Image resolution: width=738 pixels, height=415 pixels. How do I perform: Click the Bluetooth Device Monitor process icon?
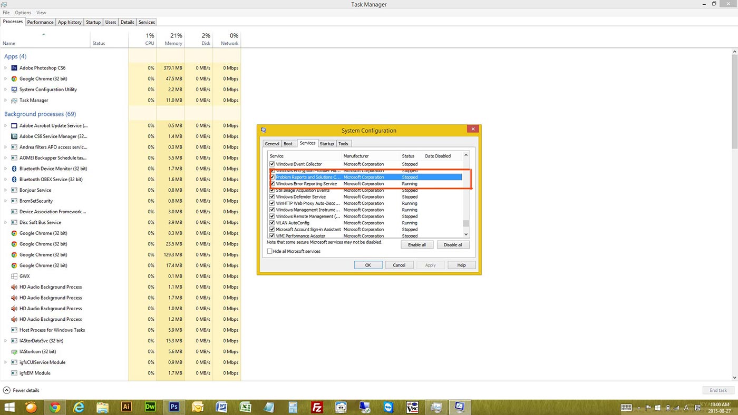pos(14,169)
